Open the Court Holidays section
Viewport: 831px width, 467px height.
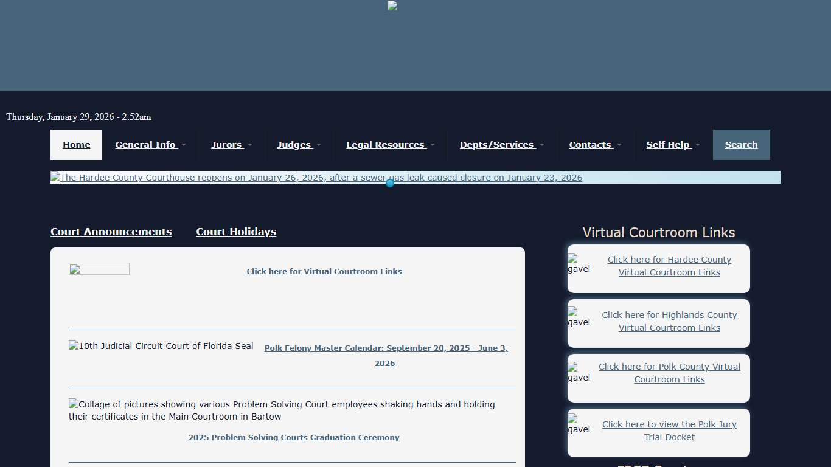[236, 232]
